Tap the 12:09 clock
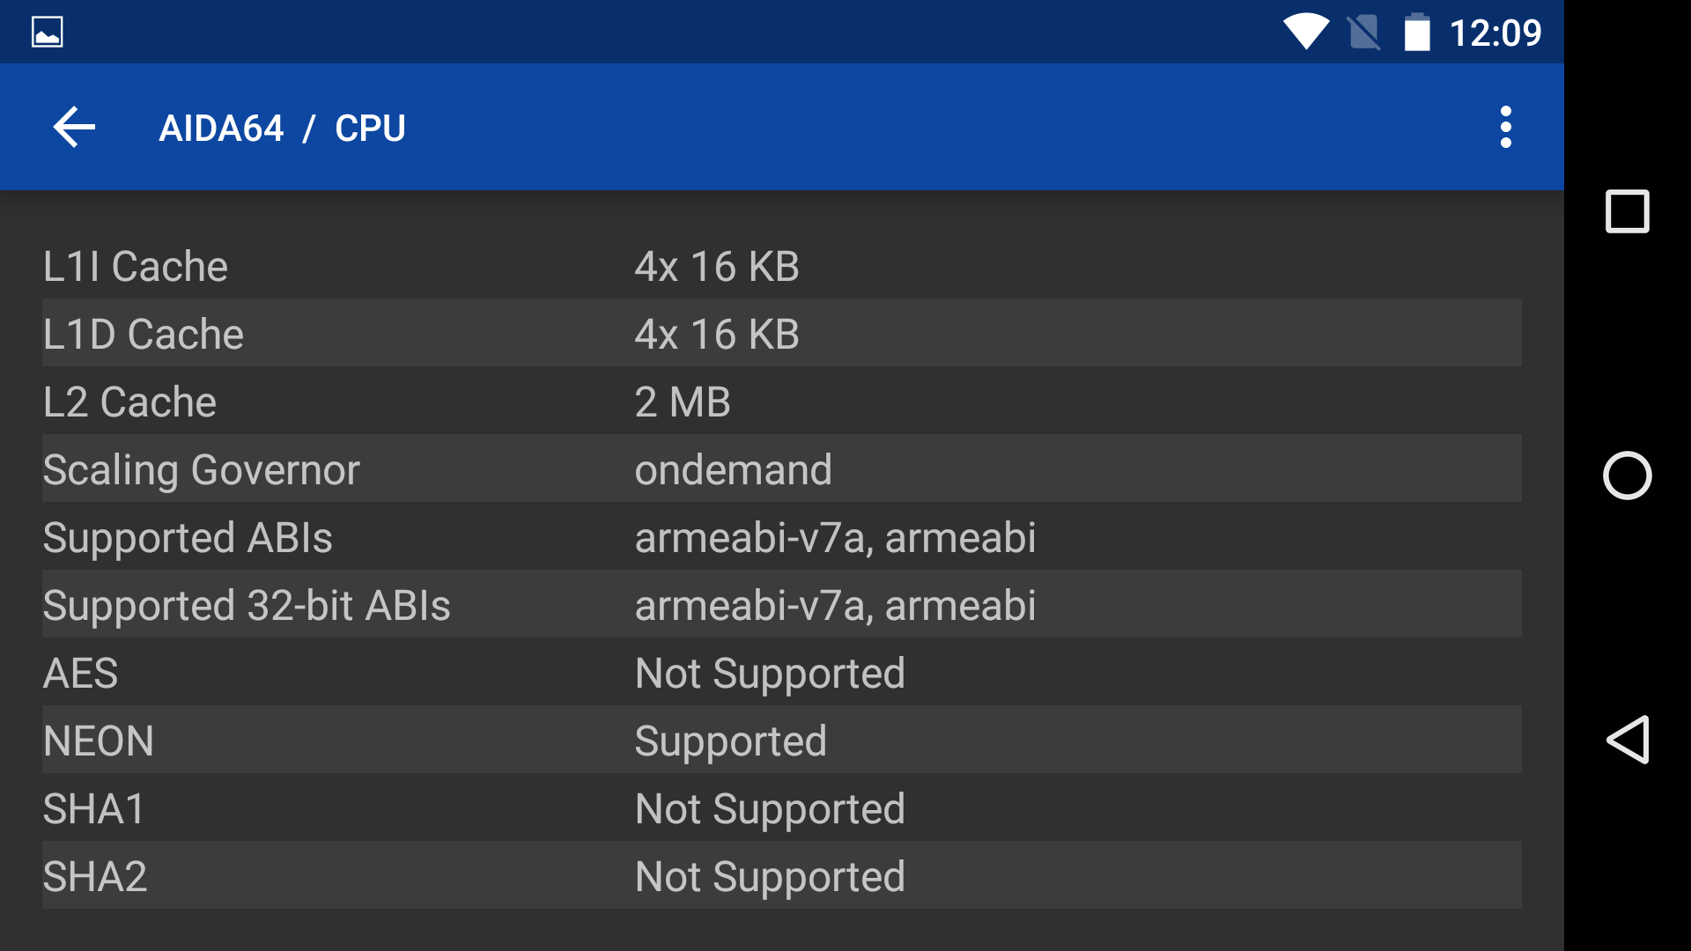1691x951 pixels. (1495, 33)
